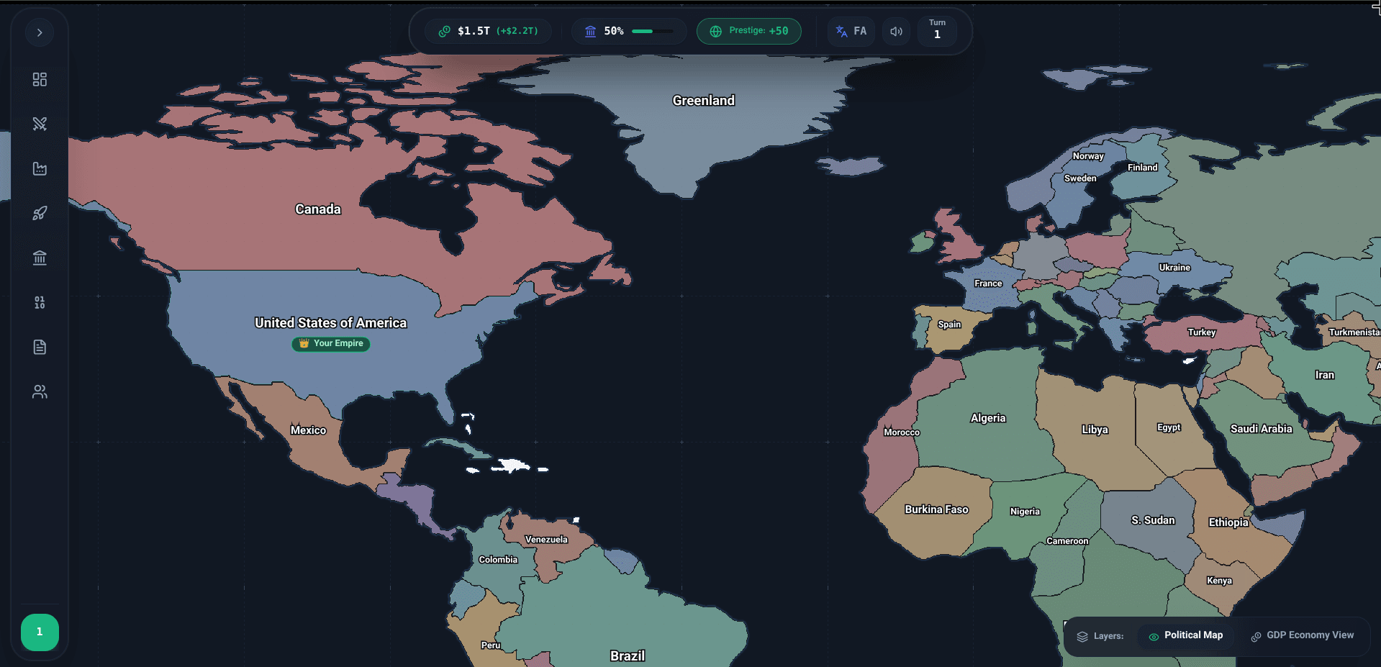The height and width of the screenshot is (667, 1381).
Task: Select Venezuela on the map
Action: pyautogui.click(x=546, y=540)
